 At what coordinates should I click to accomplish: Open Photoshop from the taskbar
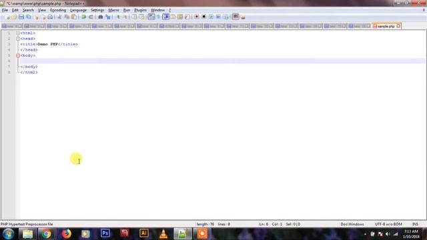click(x=105, y=233)
